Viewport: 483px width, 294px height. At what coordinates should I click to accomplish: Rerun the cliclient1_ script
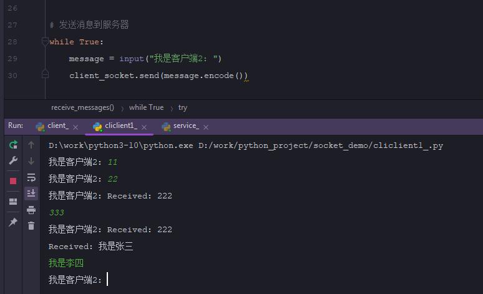(x=13, y=145)
